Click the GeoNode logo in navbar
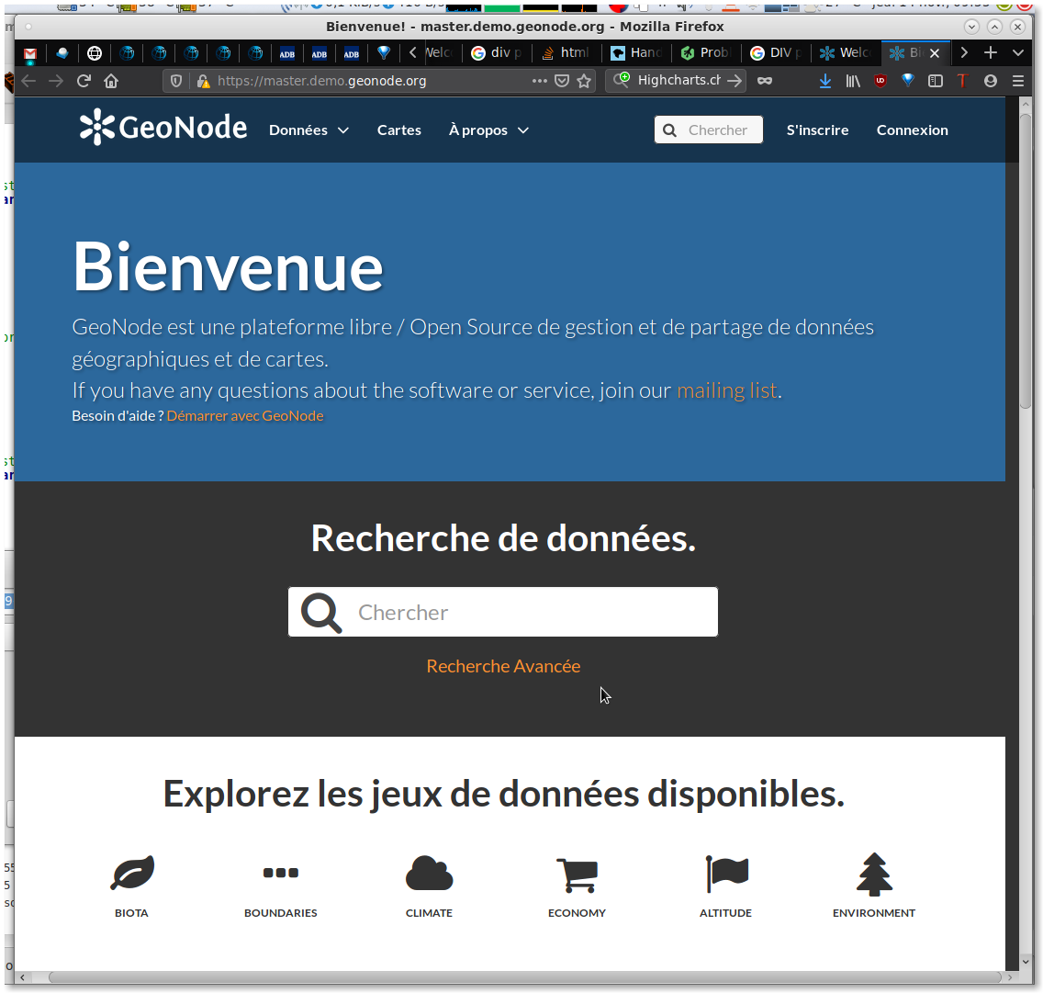Image resolution: width=1043 pixels, height=993 pixels. click(163, 127)
